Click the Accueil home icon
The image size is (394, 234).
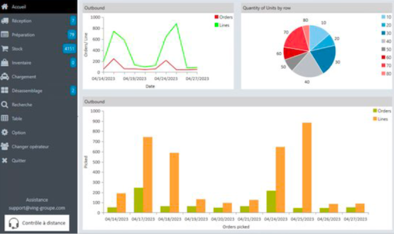5,7
